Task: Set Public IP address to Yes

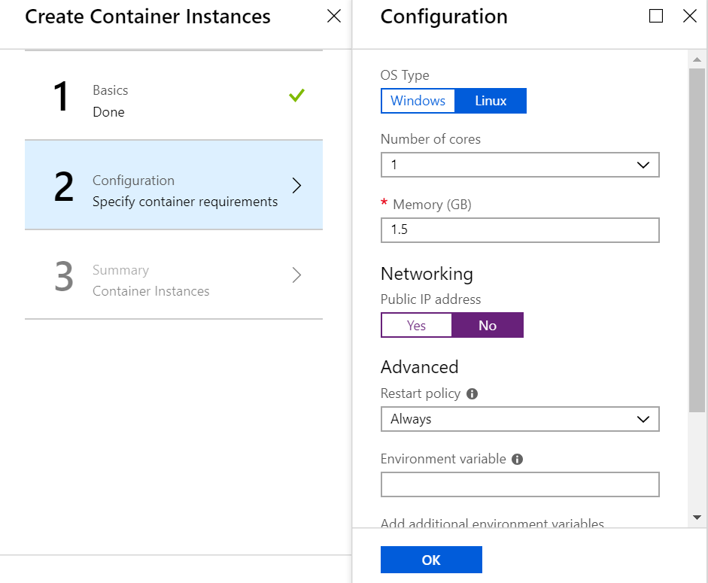Action: point(416,325)
